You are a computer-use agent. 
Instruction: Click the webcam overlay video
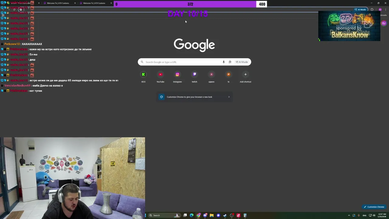(73, 178)
